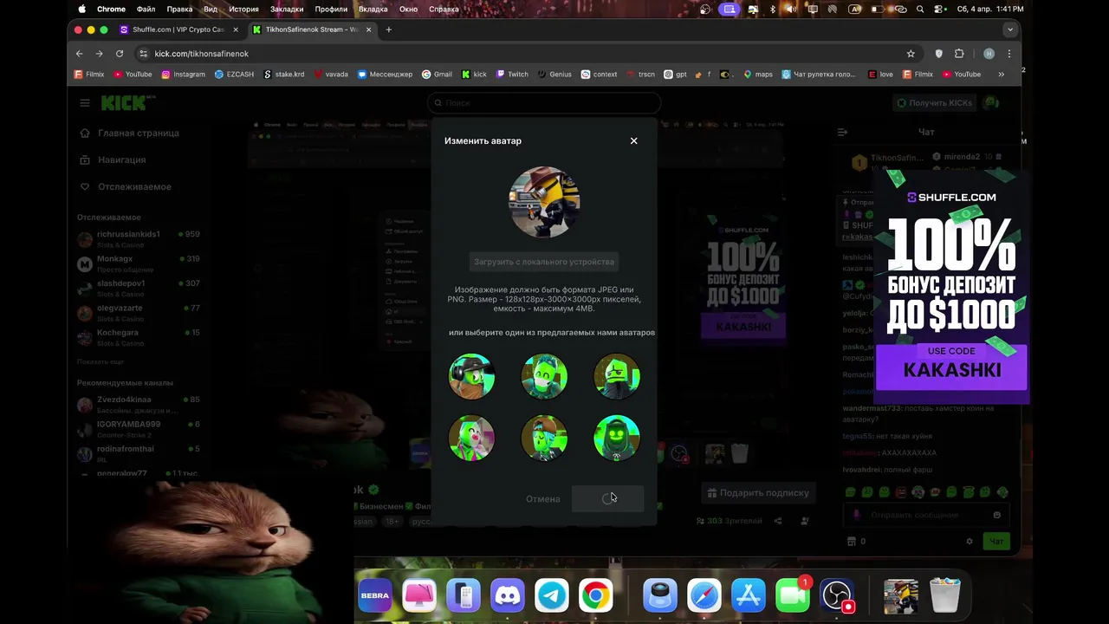Image resolution: width=1109 pixels, height=624 pixels.
Task: Open История menu in menu bar
Action: pyautogui.click(x=243, y=9)
